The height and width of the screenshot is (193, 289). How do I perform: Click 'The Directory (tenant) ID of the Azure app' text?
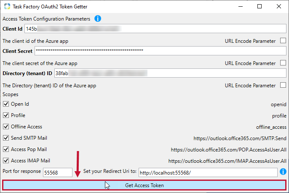pos(49,86)
